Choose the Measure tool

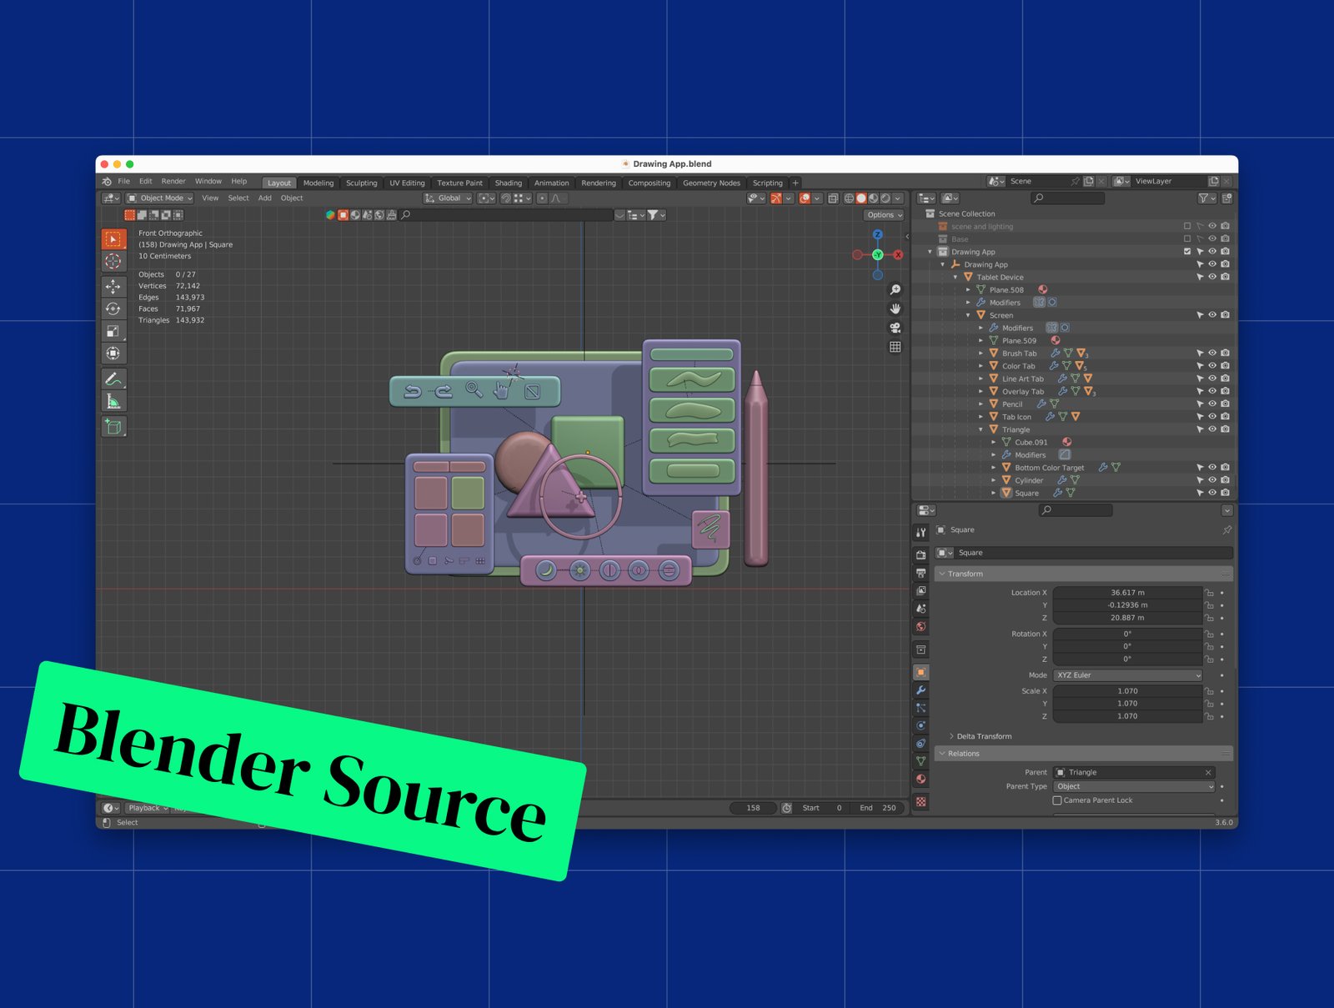[113, 402]
